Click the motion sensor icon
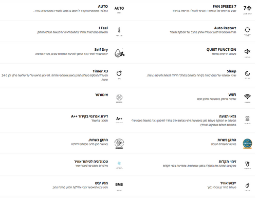257x198 pixels. pos(247,118)
